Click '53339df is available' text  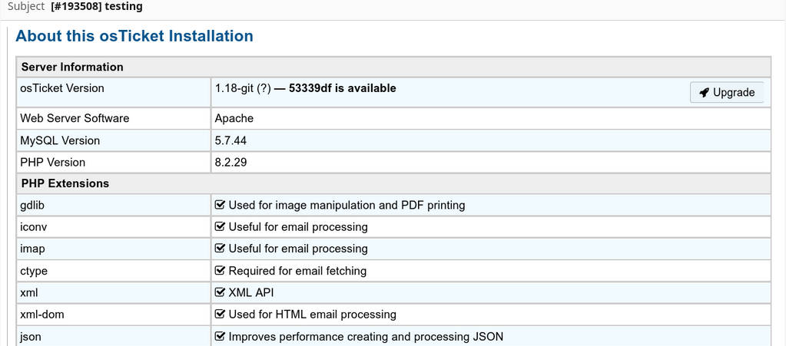[343, 88]
